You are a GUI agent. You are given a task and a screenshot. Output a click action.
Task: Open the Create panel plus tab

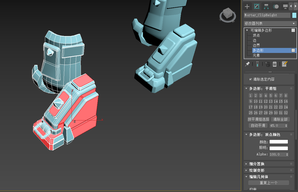[x=247, y=6]
